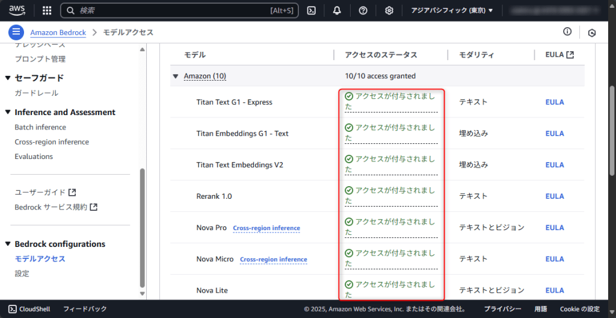Click 埋め込み modality for Titan Embeddings G1 - Text
The height and width of the screenshot is (318, 616).
473,134
